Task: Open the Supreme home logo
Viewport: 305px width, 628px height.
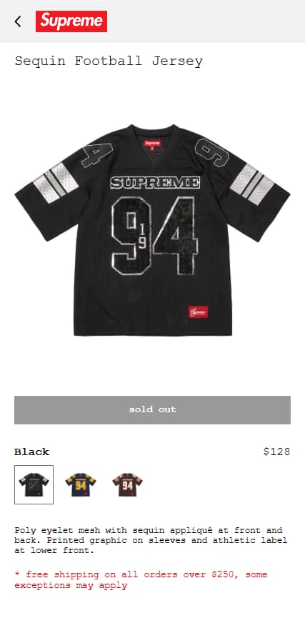Action: coord(71,21)
